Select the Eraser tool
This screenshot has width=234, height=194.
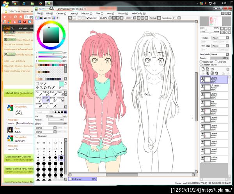46,99
